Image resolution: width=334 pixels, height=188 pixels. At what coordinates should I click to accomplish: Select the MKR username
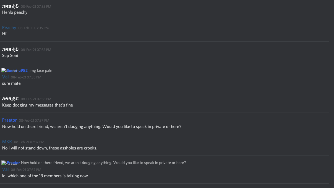pos(7,141)
